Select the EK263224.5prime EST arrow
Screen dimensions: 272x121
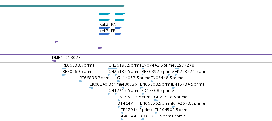tap(176, 75)
